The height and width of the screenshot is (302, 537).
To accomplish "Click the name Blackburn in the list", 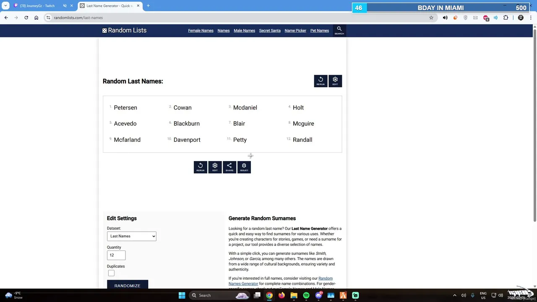I will (187, 124).
